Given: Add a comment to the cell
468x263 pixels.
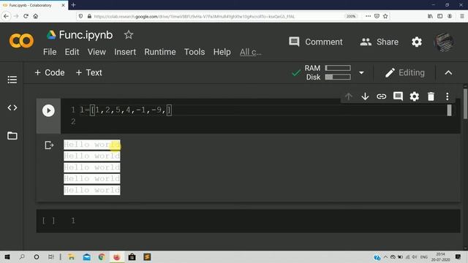Looking at the screenshot, I should [x=398, y=96].
